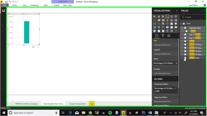Select the Pie chart visualization
207x116 pixels.
coord(163,24)
